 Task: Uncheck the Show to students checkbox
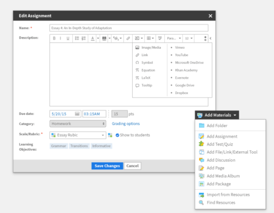pyautogui.click(x=117, y=135)
